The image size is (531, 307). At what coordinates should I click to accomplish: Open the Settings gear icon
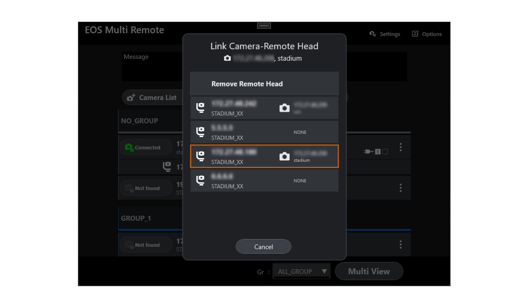(x=372, y=34)
